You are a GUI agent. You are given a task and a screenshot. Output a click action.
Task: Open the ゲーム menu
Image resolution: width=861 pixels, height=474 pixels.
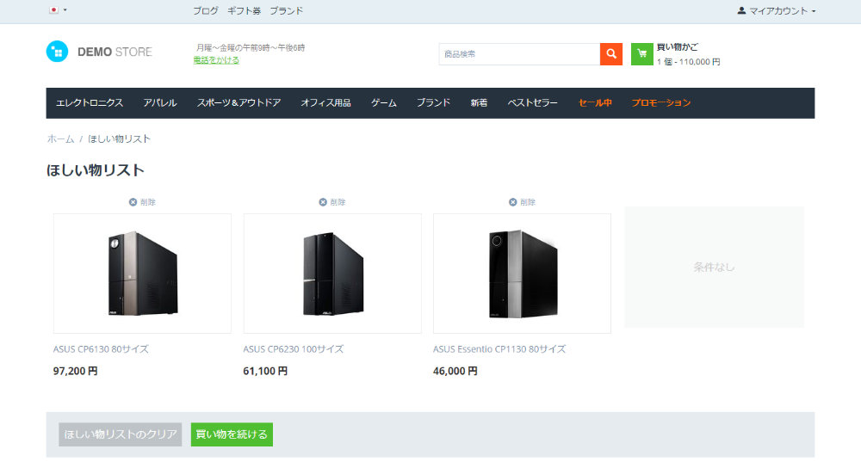tap(383, 102)
